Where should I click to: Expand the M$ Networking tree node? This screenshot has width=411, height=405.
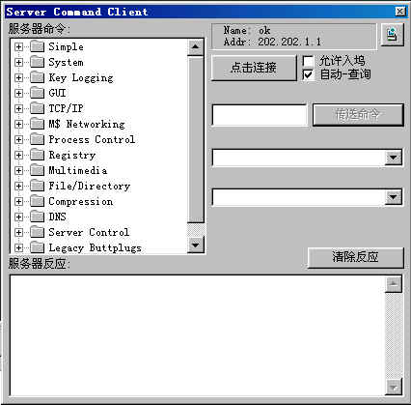tap(18, 125)
